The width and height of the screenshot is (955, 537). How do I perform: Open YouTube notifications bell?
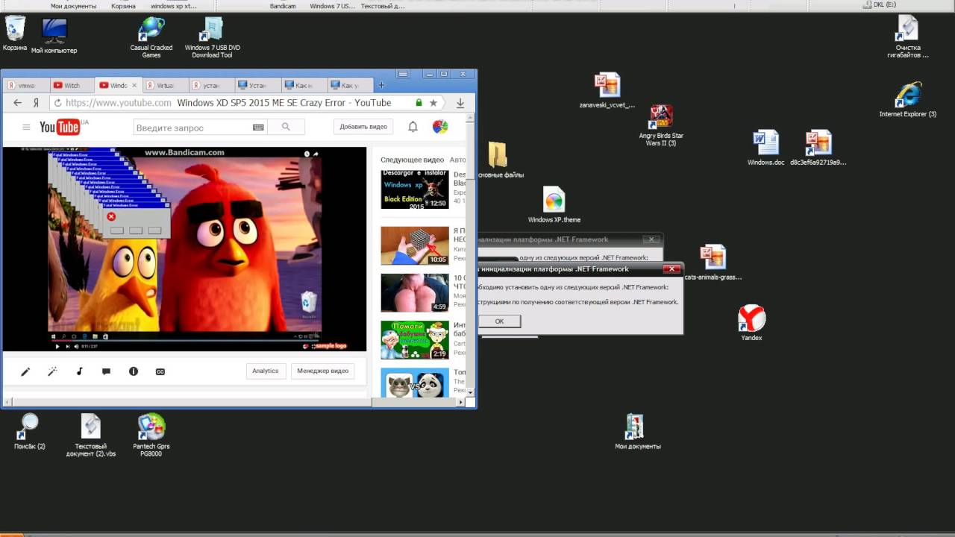point(413,127)
